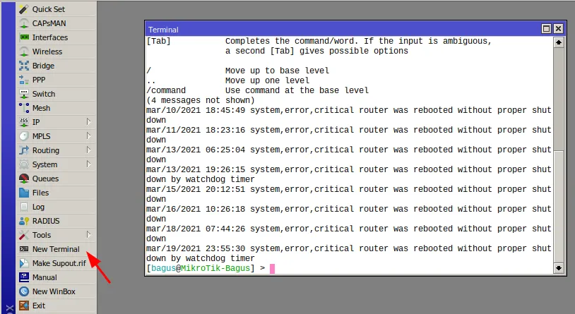Expand the IP submenu arrow

[88, 121]
